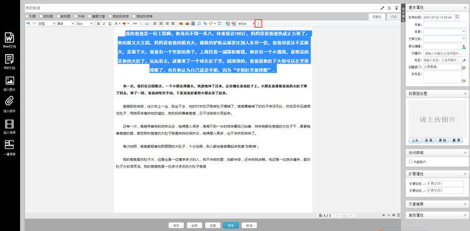470x231 pixels.
Task: Expand the 文章摘要 panel
Action: (x=436, y=204)
